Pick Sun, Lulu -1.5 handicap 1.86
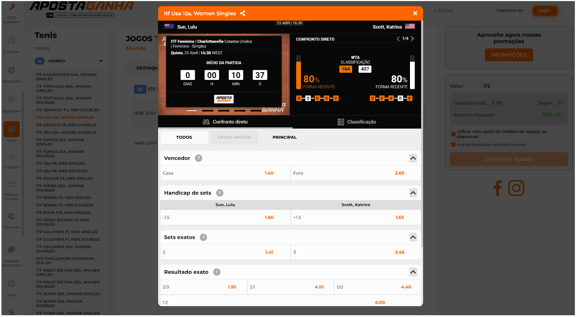577x317 pixels. pyautogui.click(x=225, y=218)
